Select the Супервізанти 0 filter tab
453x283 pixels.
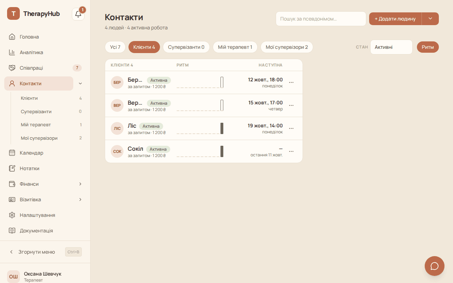(186, 47)
